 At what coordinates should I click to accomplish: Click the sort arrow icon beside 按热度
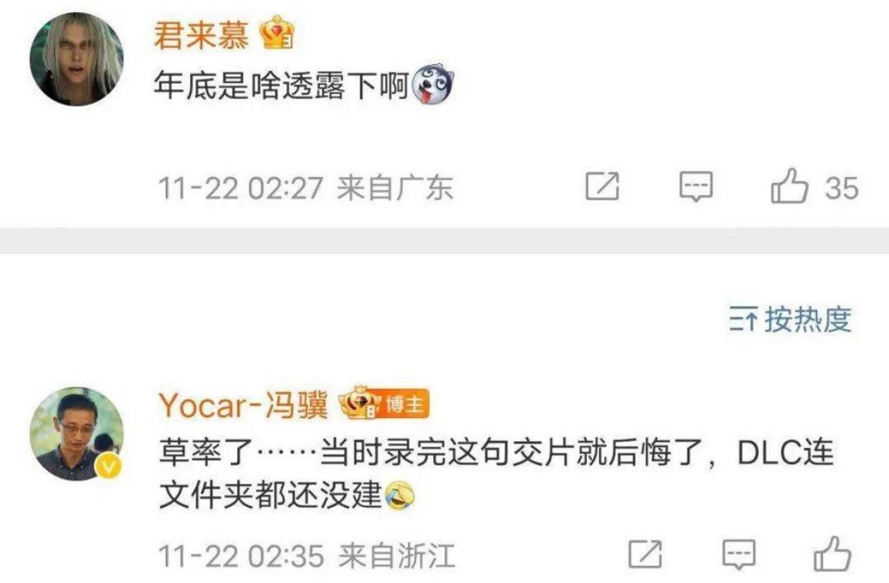743,318
